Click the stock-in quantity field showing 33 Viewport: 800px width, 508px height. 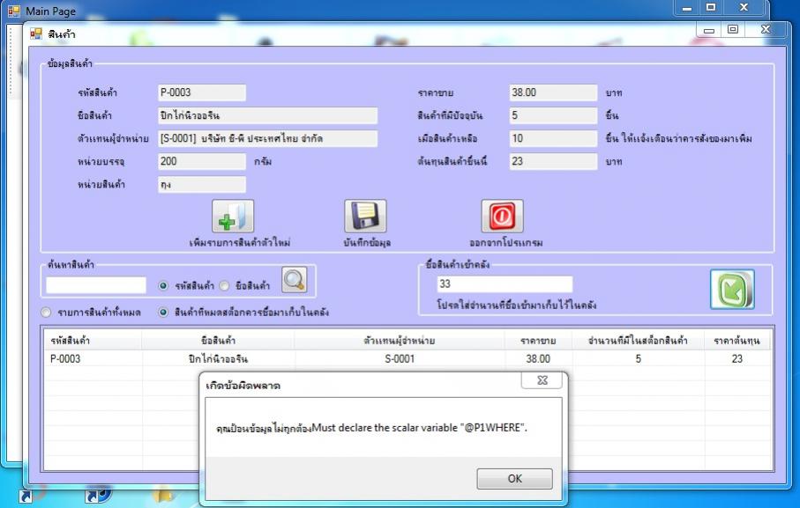click(x=505, y=284)
